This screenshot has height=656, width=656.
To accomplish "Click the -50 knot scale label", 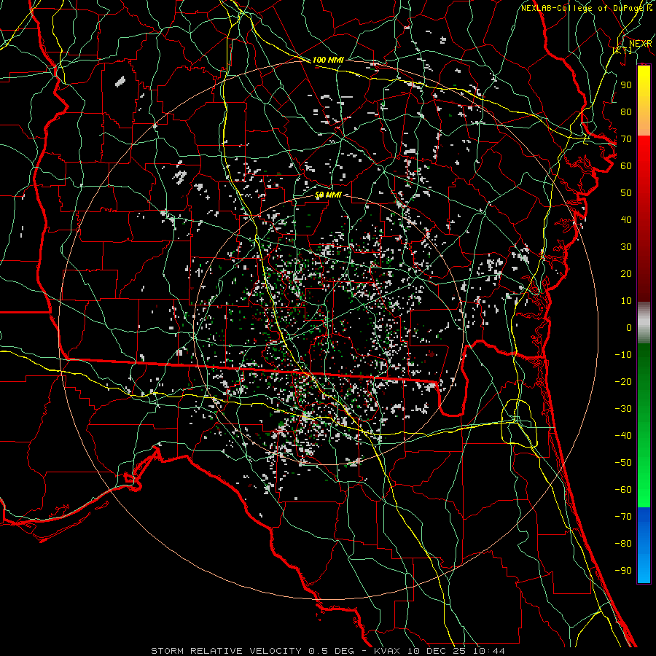I will click(x=623, y=463).
